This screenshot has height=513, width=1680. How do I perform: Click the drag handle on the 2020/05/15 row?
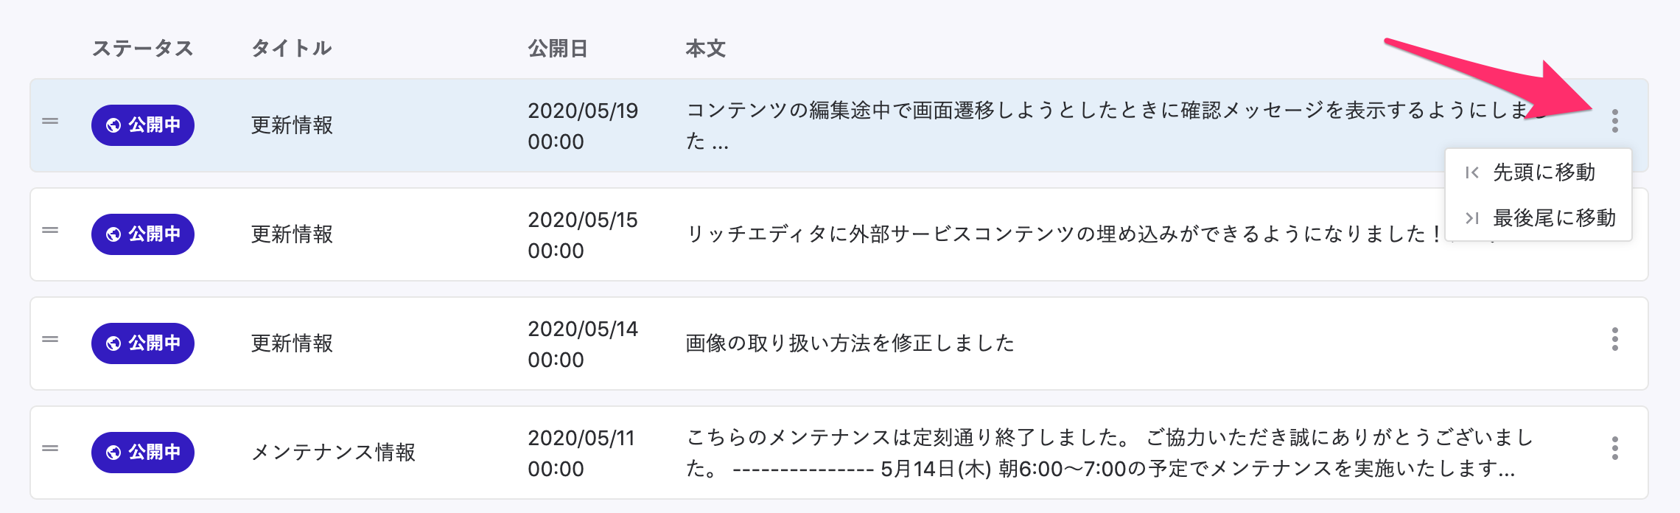coord(50,230)
